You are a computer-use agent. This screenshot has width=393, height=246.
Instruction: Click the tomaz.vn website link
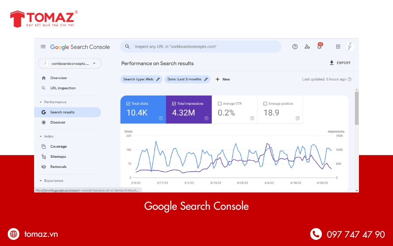(41, 234)
